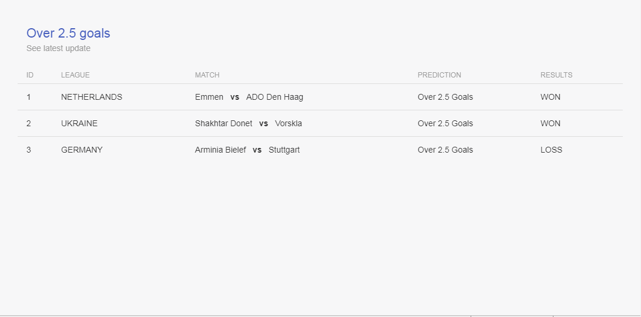Click the Arminia Bielef team name

[x=220, y=150]
